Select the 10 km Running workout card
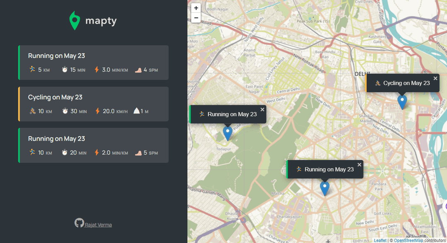 (x=93, y=145)
